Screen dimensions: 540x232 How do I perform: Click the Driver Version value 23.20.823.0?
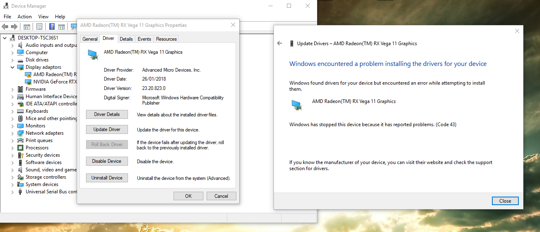[x=154, y=88]
